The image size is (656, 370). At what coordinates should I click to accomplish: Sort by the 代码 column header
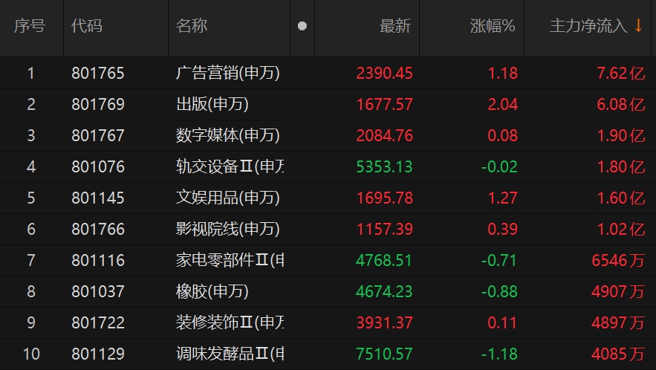coord(87,26)
